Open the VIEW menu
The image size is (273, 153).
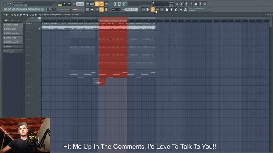click(x=25, y=9)
